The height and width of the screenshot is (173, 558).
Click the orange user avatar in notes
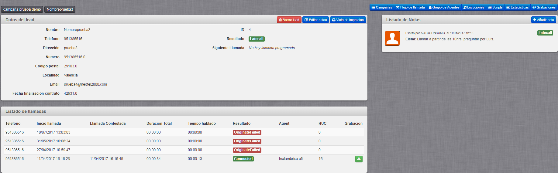(392, 38)
